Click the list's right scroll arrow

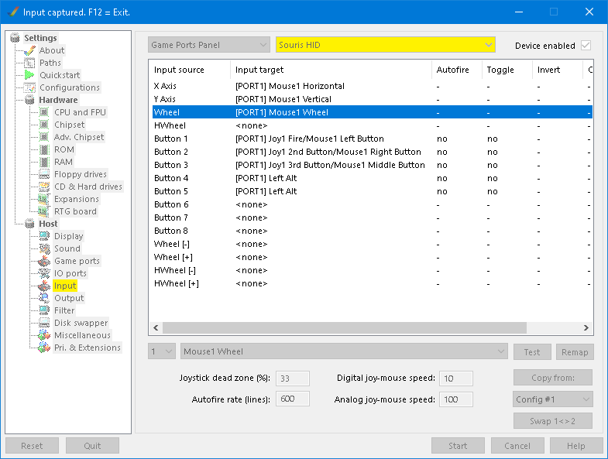pos(586,328)
